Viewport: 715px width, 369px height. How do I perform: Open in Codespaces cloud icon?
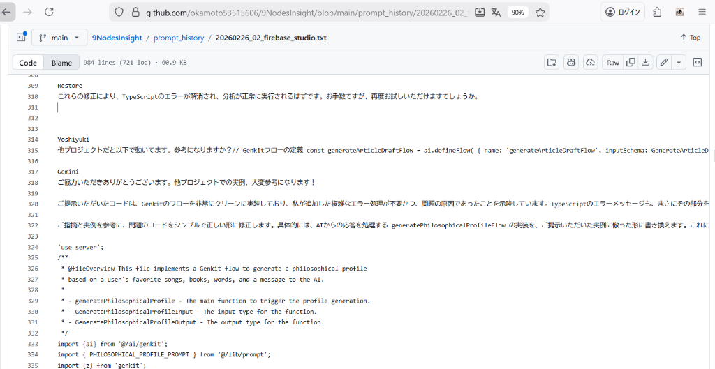590,62
